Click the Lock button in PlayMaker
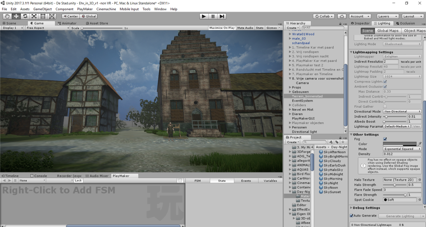 [x=78, y=180]
